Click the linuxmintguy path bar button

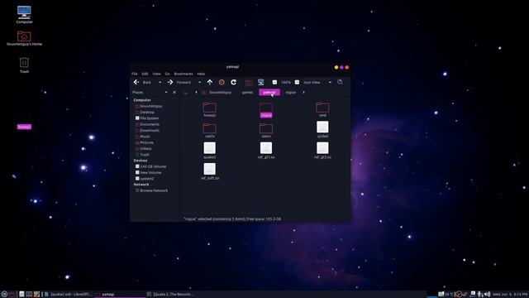(x=217, y=92)
